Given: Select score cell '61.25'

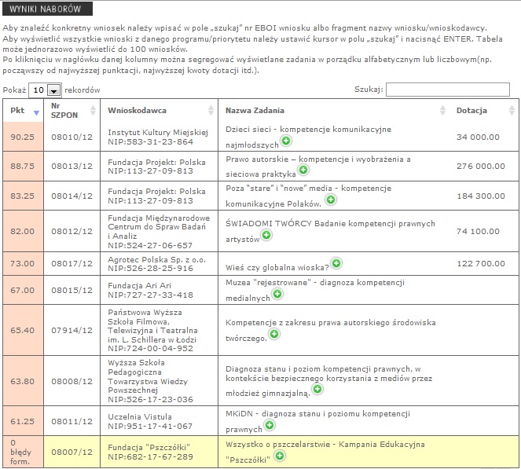Looking at the screenshot, I should point(23,421).
